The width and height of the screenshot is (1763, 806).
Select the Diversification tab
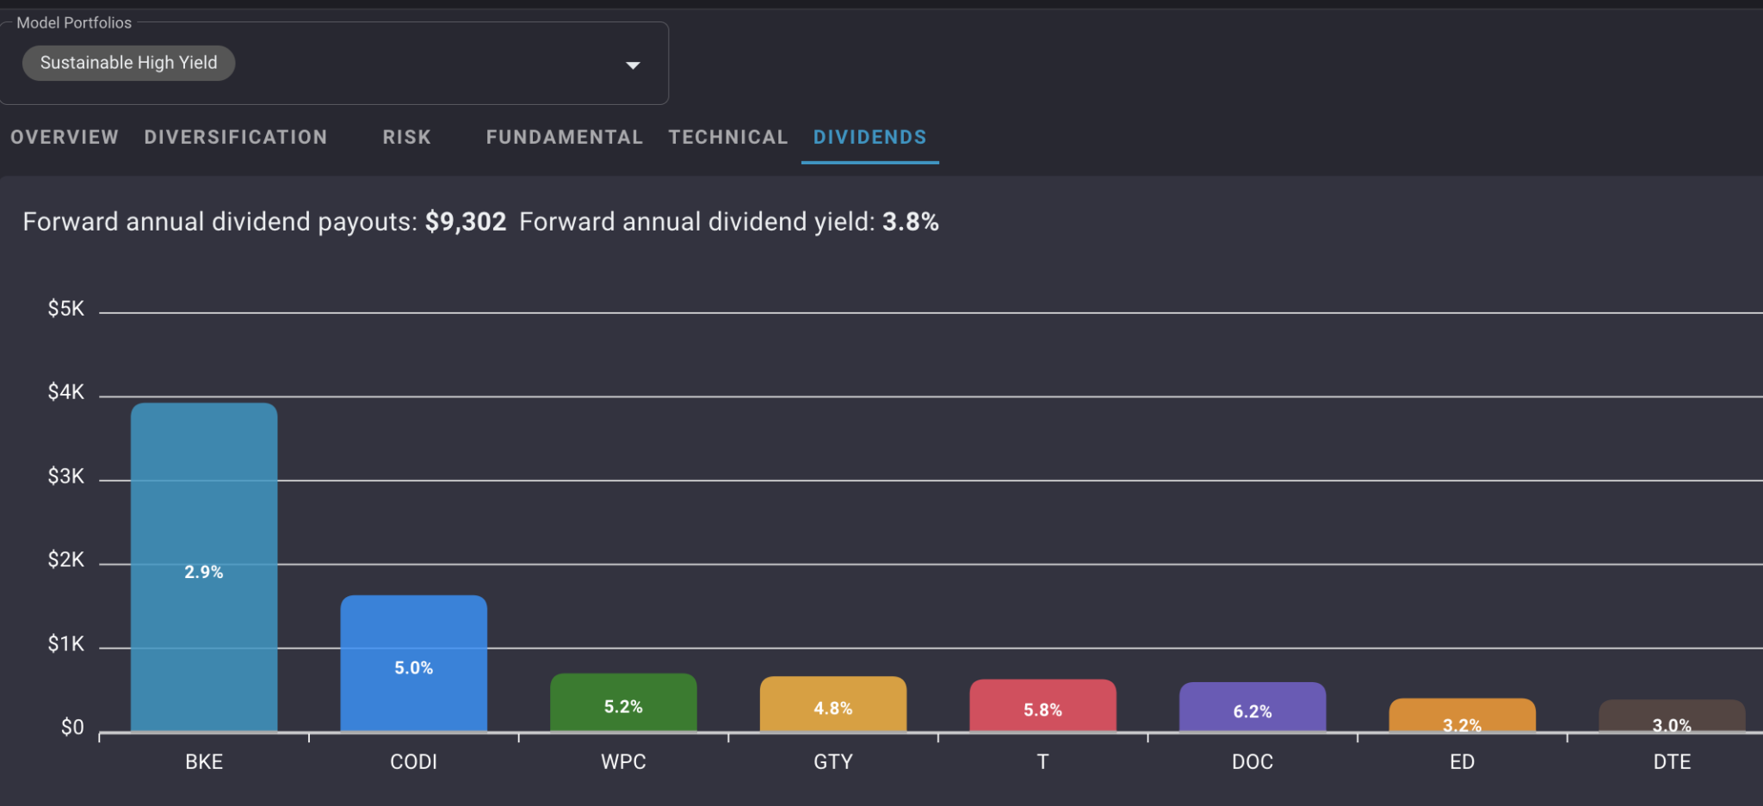(x=235, y=137)
